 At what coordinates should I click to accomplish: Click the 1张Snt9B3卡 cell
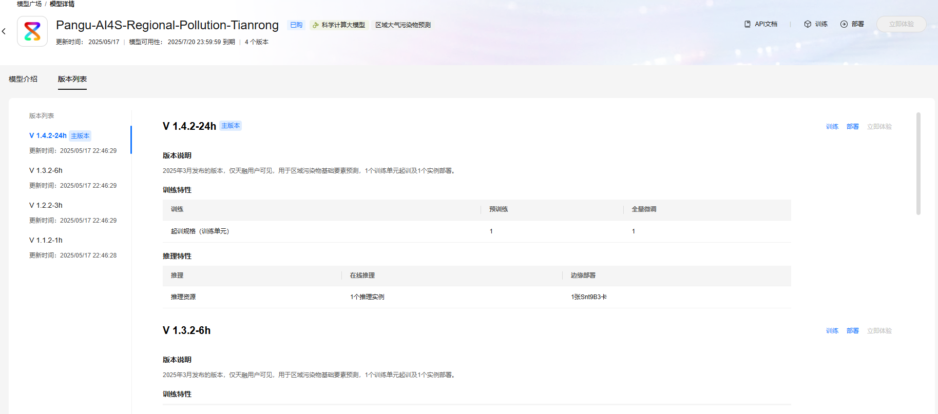click(589, 297)
